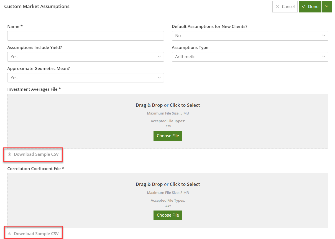Click download icon under Correlation Coefficient File
335x239 pixels.
pyautogui.click(x=9, y=234)
